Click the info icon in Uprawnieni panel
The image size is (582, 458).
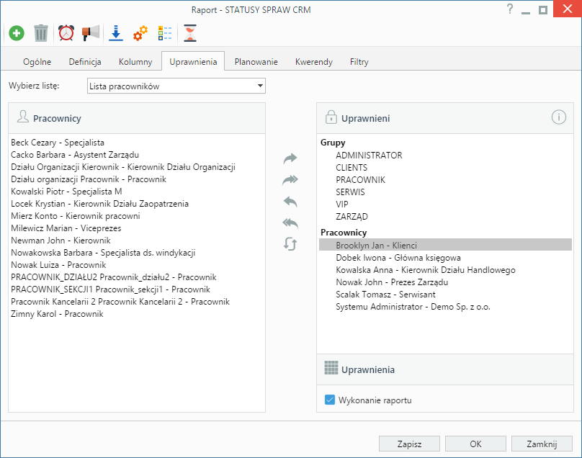(559, 117)
